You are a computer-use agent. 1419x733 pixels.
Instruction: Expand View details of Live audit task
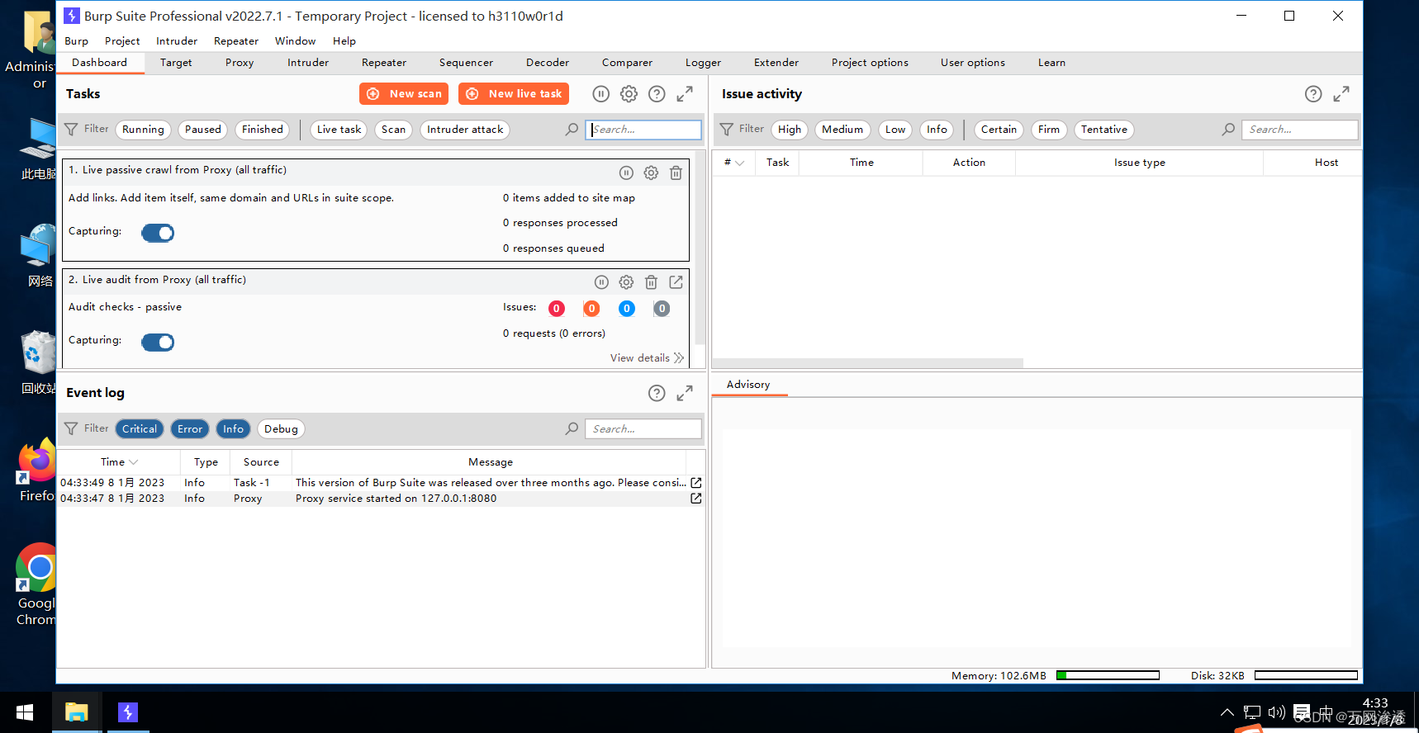pyautogui.click(x=647, y=358)
